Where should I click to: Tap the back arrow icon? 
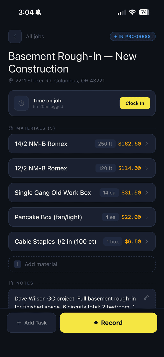(15, 37)
